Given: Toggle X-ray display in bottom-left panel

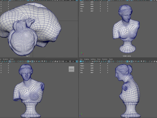Looking at the screenshot, I should pos(55,61).
